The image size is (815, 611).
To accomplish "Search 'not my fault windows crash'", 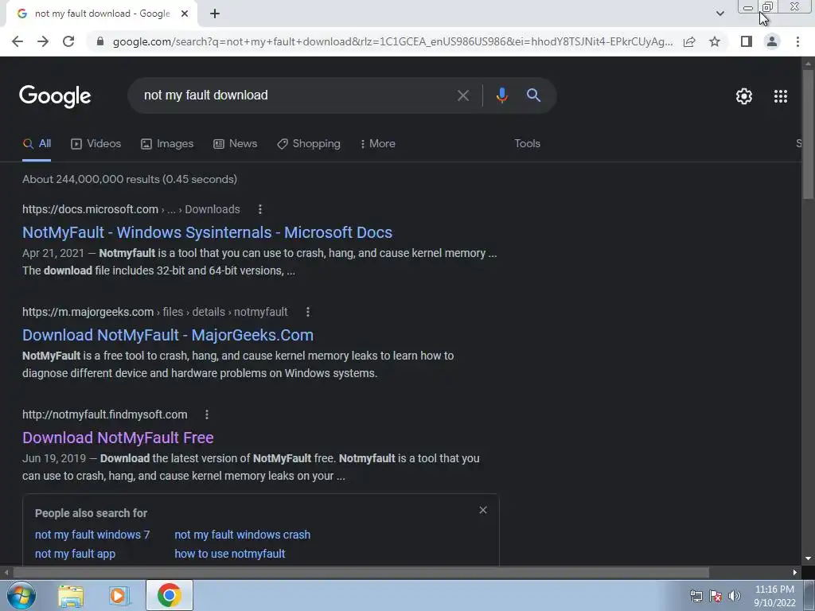I will [242, 535].
